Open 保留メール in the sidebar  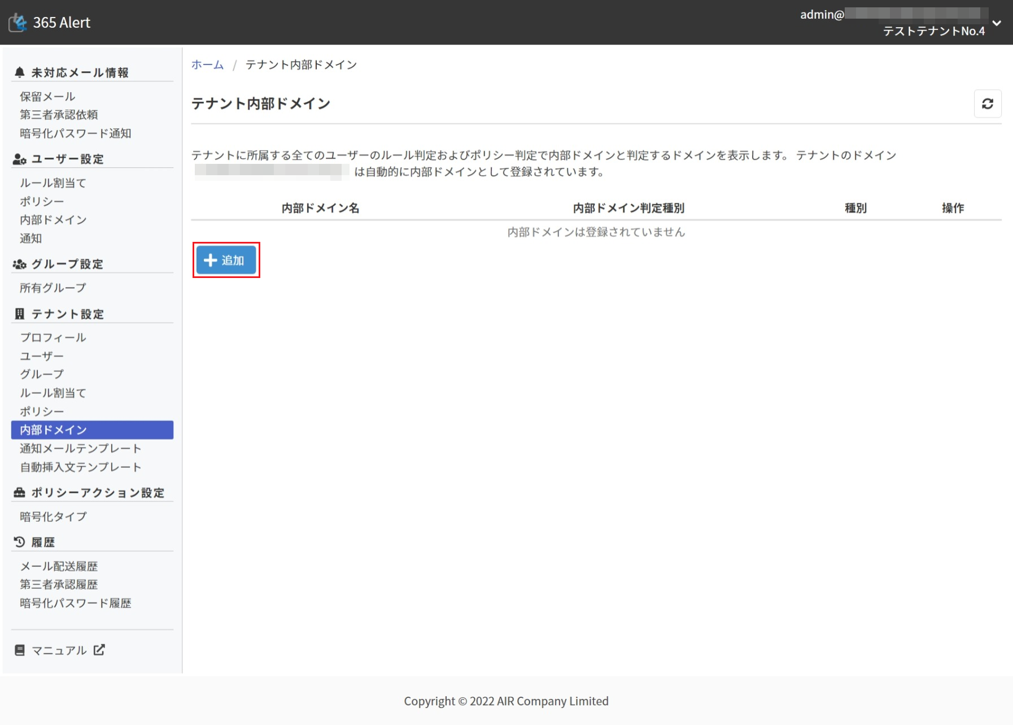(47, 97)
